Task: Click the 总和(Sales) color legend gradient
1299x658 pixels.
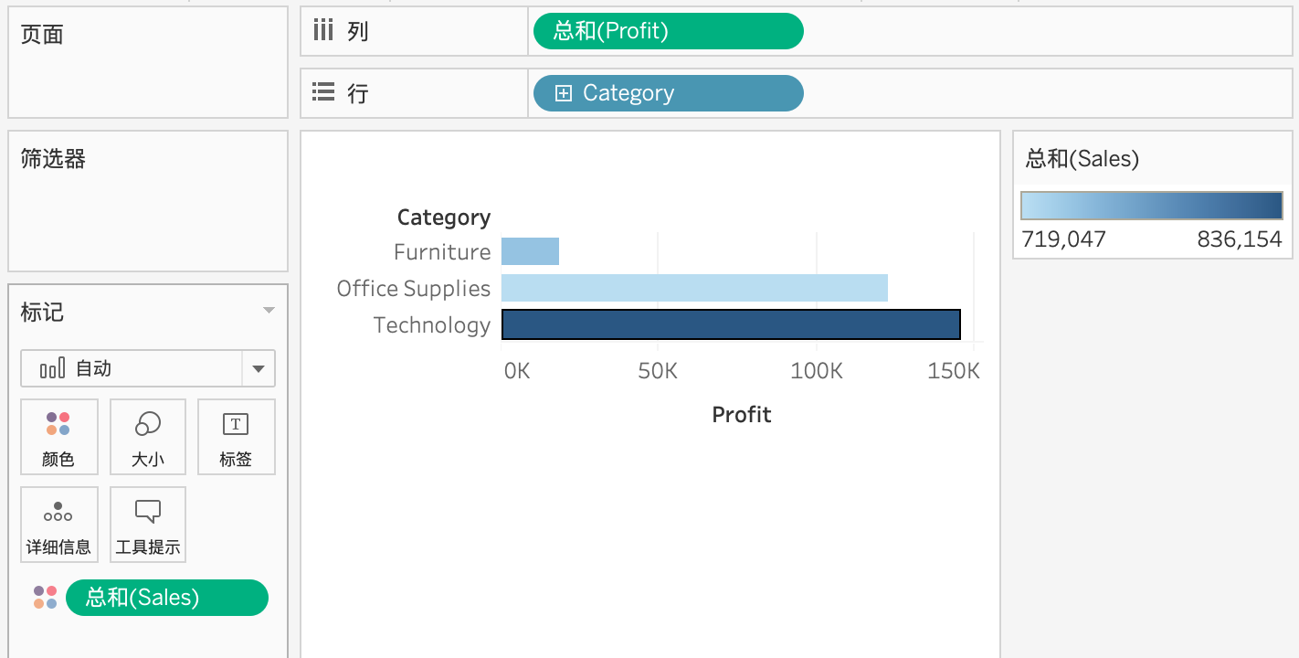Action: (x=1152, y=206)
